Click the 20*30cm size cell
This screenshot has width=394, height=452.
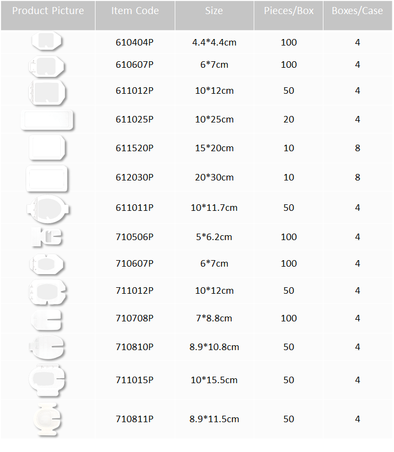point(214,177)
